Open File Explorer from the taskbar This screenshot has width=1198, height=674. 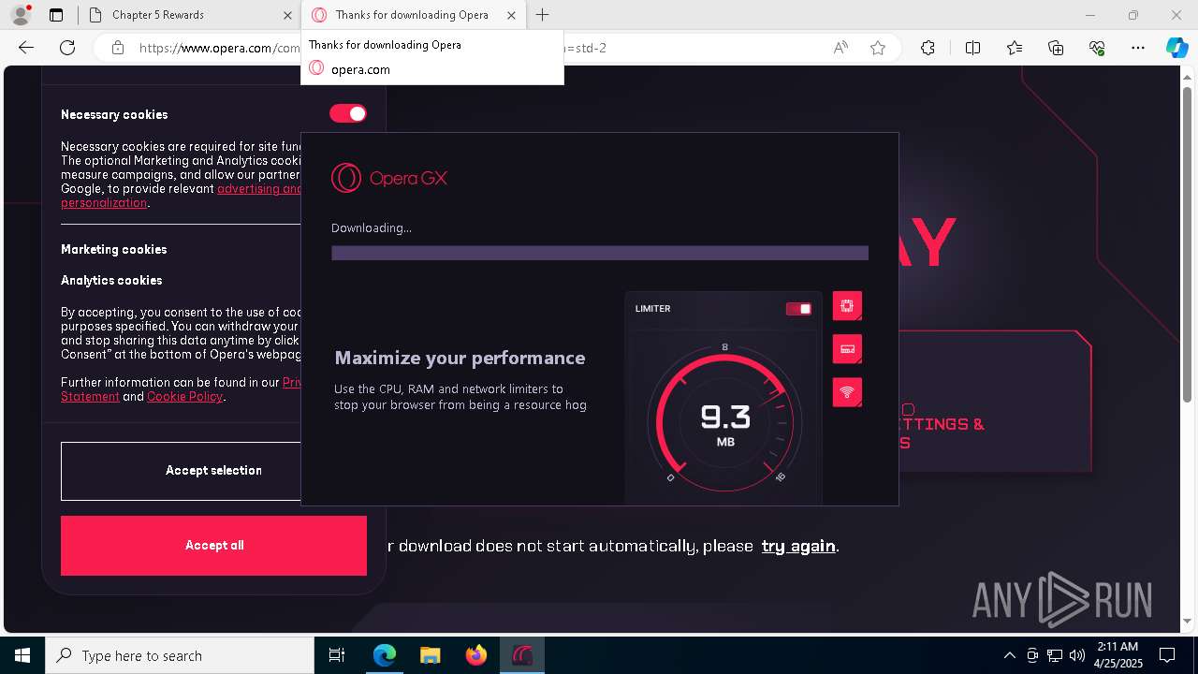point(430,655)
